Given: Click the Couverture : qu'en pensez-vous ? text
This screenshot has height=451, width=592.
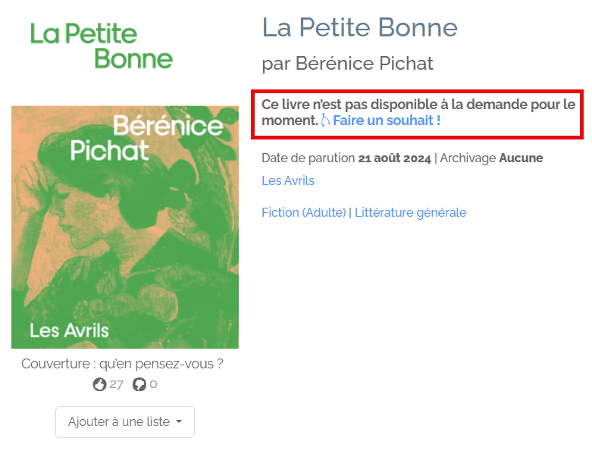Looking at the screenshot, I should pyautogui.click(x=122, y=364).
